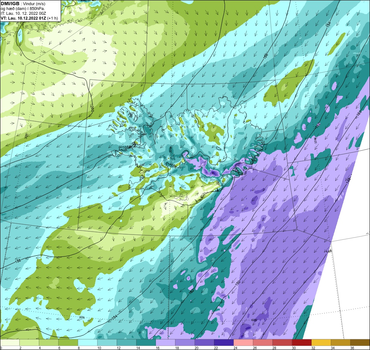The image size is (370, 350).
Task: Select the 14–16 m/s dark teal swatch
Action: [146, 342]
